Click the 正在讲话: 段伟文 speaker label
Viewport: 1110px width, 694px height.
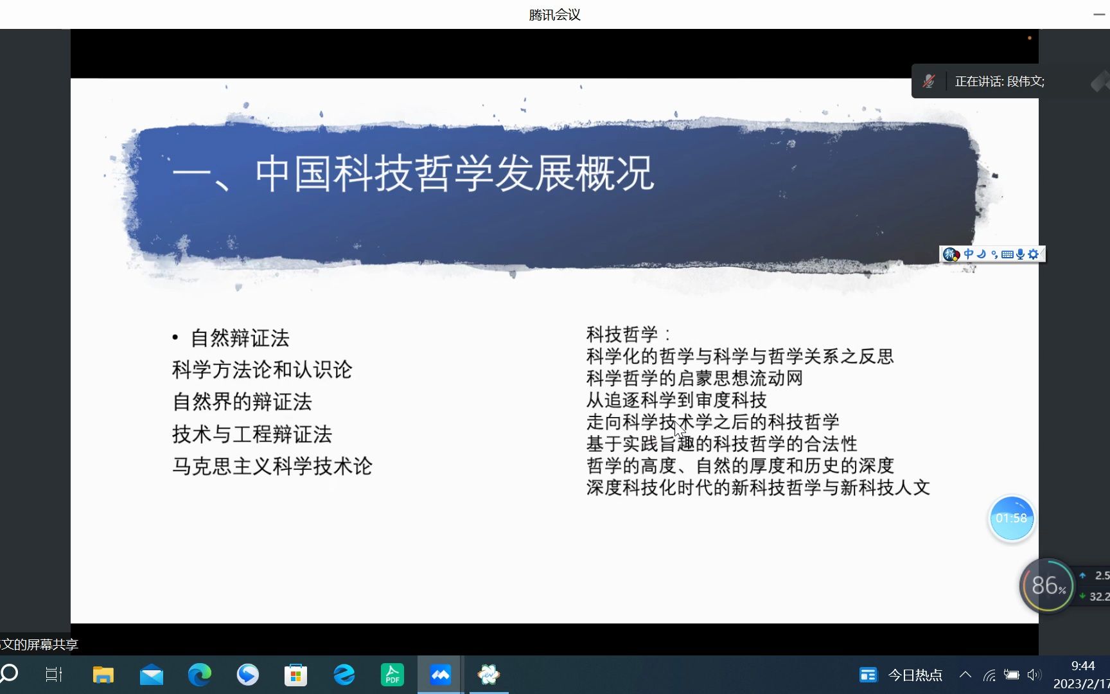click(x=1000, y=82)
